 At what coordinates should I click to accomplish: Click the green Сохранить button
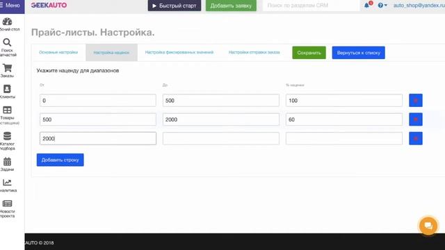309,53
